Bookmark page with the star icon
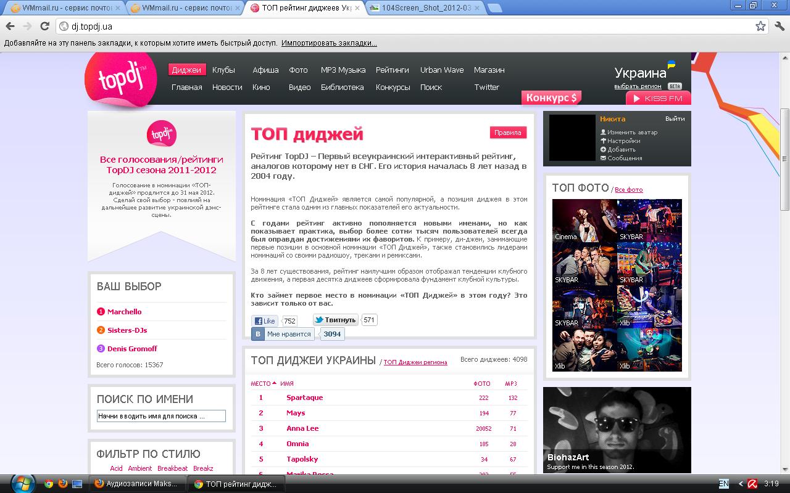790x493 pixels. pos(761,26)
